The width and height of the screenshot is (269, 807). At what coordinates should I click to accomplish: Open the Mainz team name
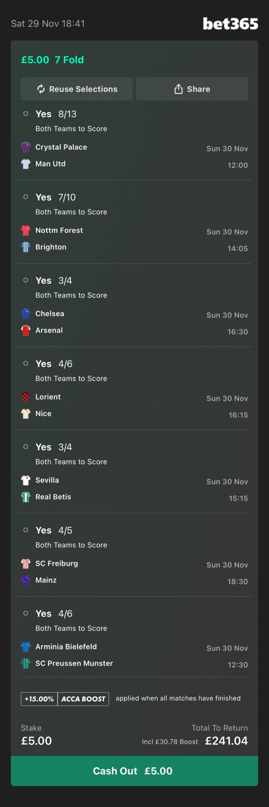pos(46,580)
